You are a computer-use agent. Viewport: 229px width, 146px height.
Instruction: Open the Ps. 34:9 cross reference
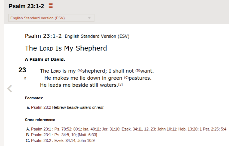[60, 135]
